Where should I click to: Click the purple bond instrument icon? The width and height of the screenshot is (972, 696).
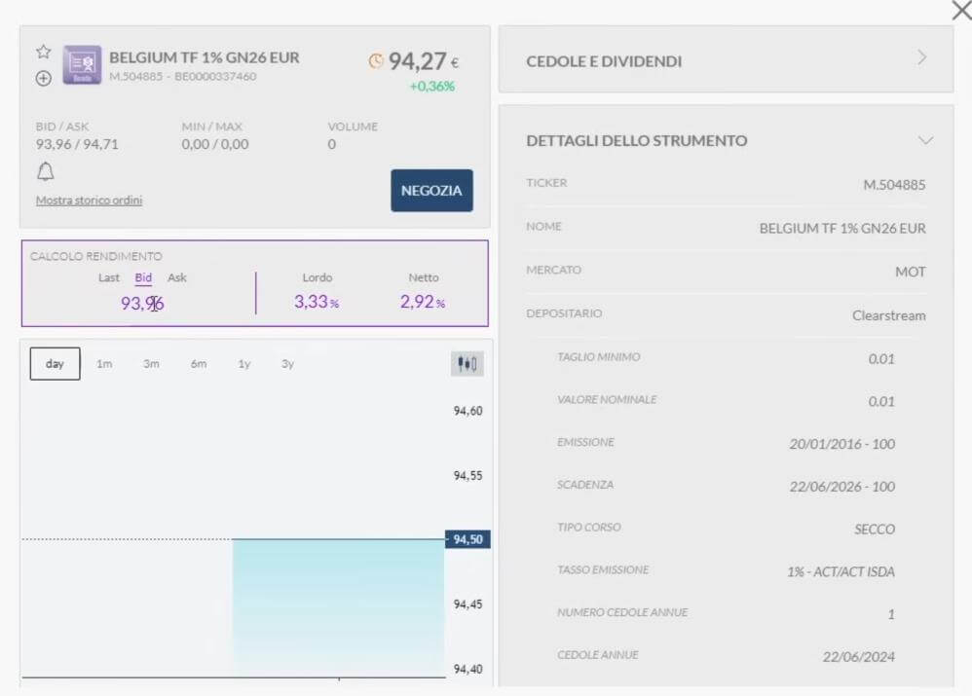click(82, 65)
